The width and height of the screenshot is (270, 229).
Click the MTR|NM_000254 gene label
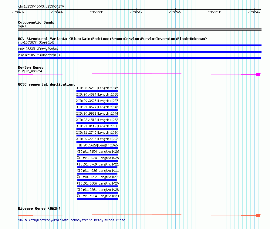[x=30, y=71]
